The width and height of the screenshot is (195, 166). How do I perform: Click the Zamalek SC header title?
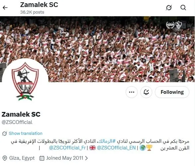point(39,5)
